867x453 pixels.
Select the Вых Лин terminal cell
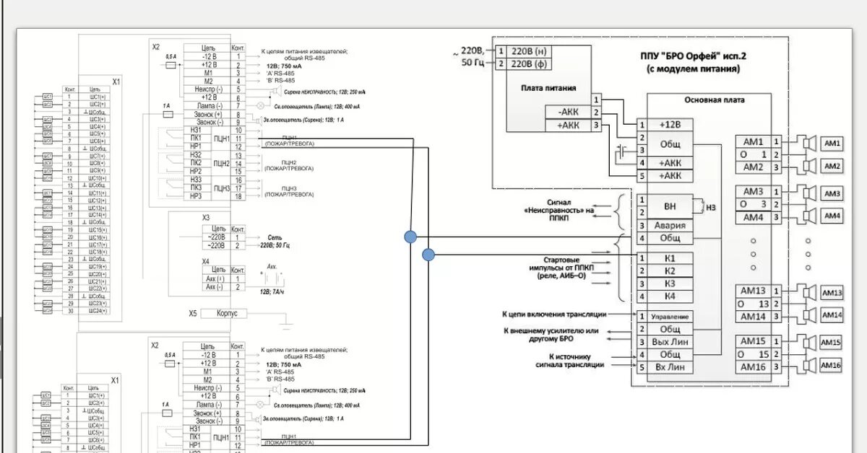(x=670, y=341)
